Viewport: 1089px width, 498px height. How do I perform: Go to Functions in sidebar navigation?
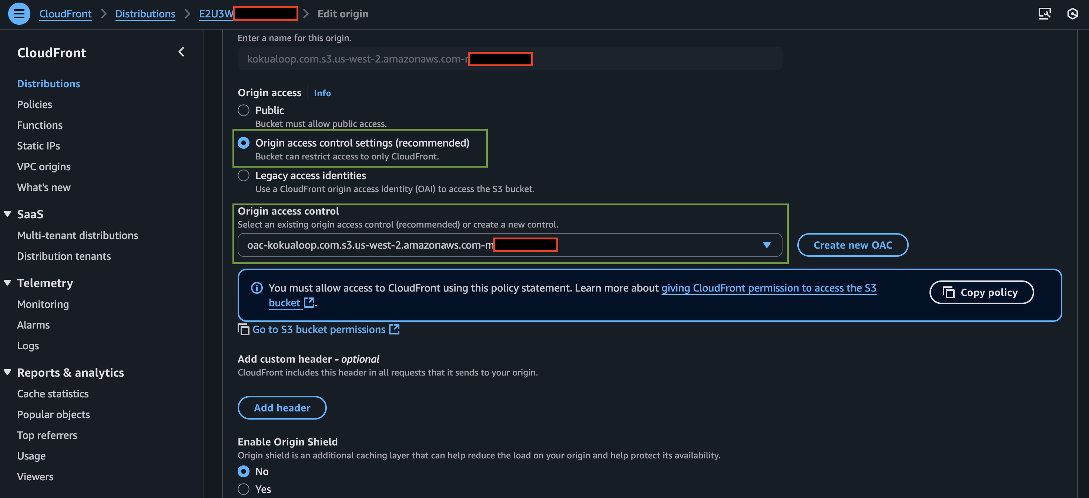pos(40,125)
